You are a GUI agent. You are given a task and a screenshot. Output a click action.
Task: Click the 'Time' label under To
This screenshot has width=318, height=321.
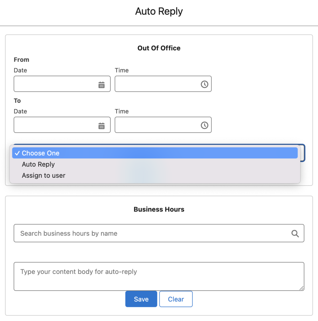pyautogui.click(x=122, y=111)
